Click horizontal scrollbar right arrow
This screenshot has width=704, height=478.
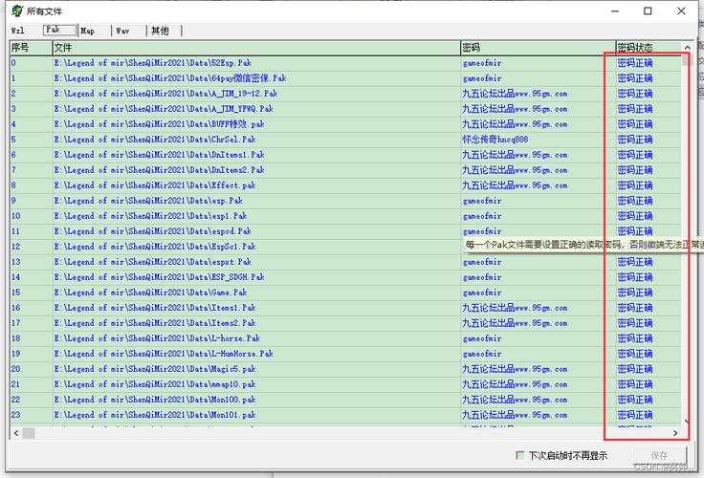tap(675, 433)
